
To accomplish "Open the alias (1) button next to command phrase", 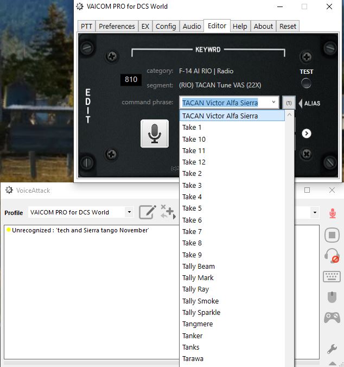I will pos(289,103).
